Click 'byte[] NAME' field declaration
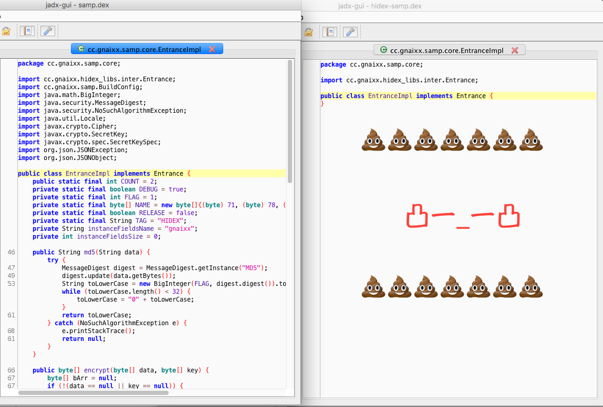The width and height of the screenshot is (603, 407). click(159, 205)
